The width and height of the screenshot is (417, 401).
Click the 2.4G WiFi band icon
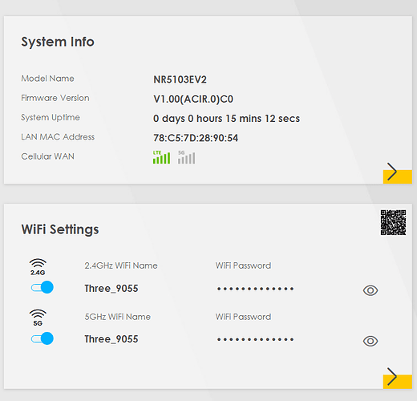(x=38, y=267)
